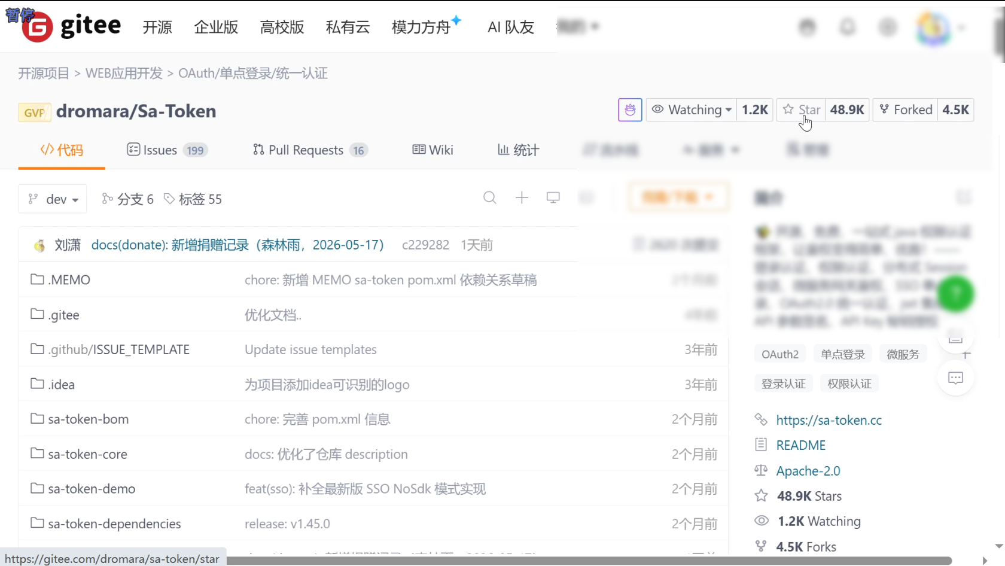This screenshot has width=1005, height=566.
Task: View 4.5K Forks in sidebar
Action: [x=806, y=547]
